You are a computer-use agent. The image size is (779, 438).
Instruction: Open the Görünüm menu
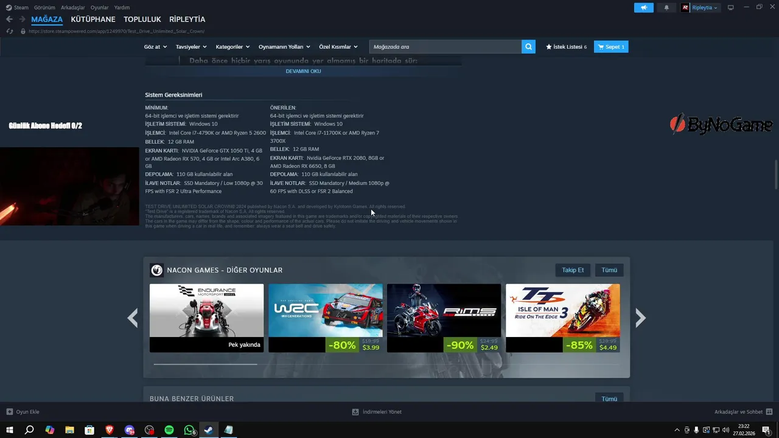point(44,7)
